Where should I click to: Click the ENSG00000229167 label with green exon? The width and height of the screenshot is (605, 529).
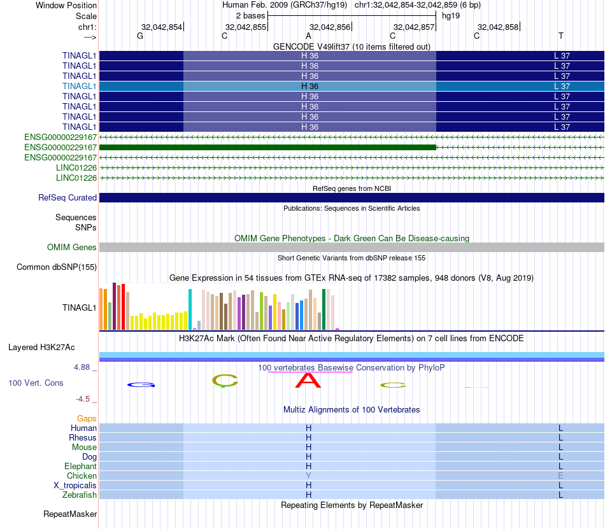click(x=60, y=147)
